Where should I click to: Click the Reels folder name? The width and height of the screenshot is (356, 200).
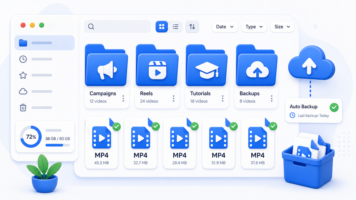[146, 94]
